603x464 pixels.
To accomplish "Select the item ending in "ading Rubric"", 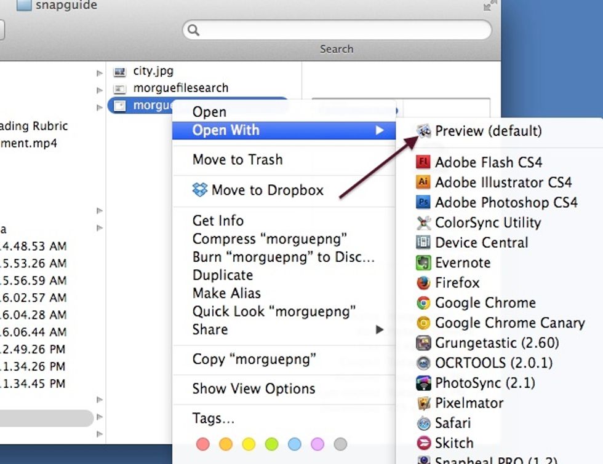I will [x=34, y=126].
